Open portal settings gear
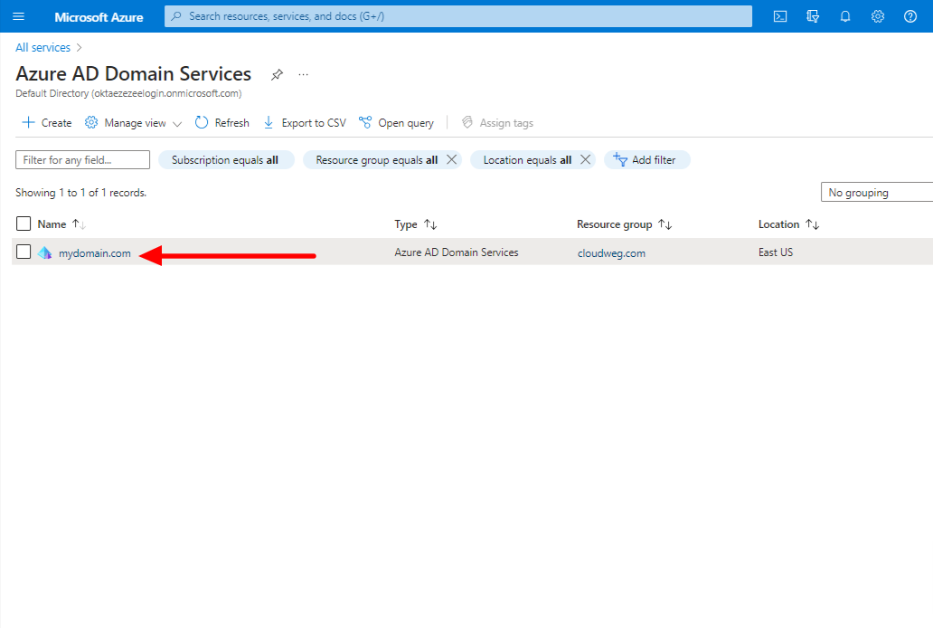933x628 pixels. pos(878,16)
